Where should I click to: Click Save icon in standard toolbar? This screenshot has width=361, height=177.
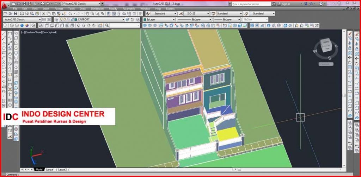pyautogui.click(x=16, y=14)
